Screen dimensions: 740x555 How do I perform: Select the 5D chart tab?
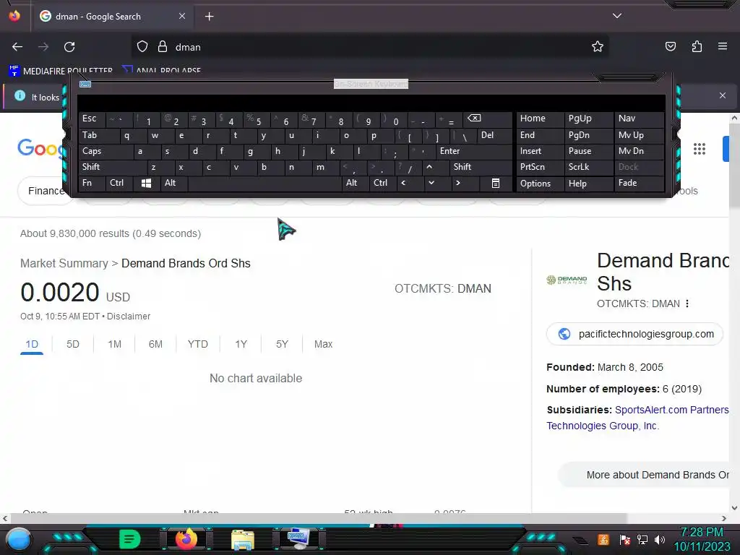click(x=73, y=344)
